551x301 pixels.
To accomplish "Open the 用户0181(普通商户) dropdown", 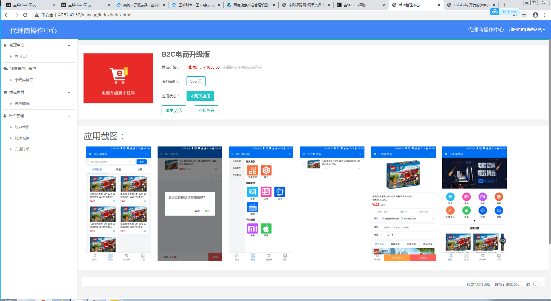I will click(527, 29).
